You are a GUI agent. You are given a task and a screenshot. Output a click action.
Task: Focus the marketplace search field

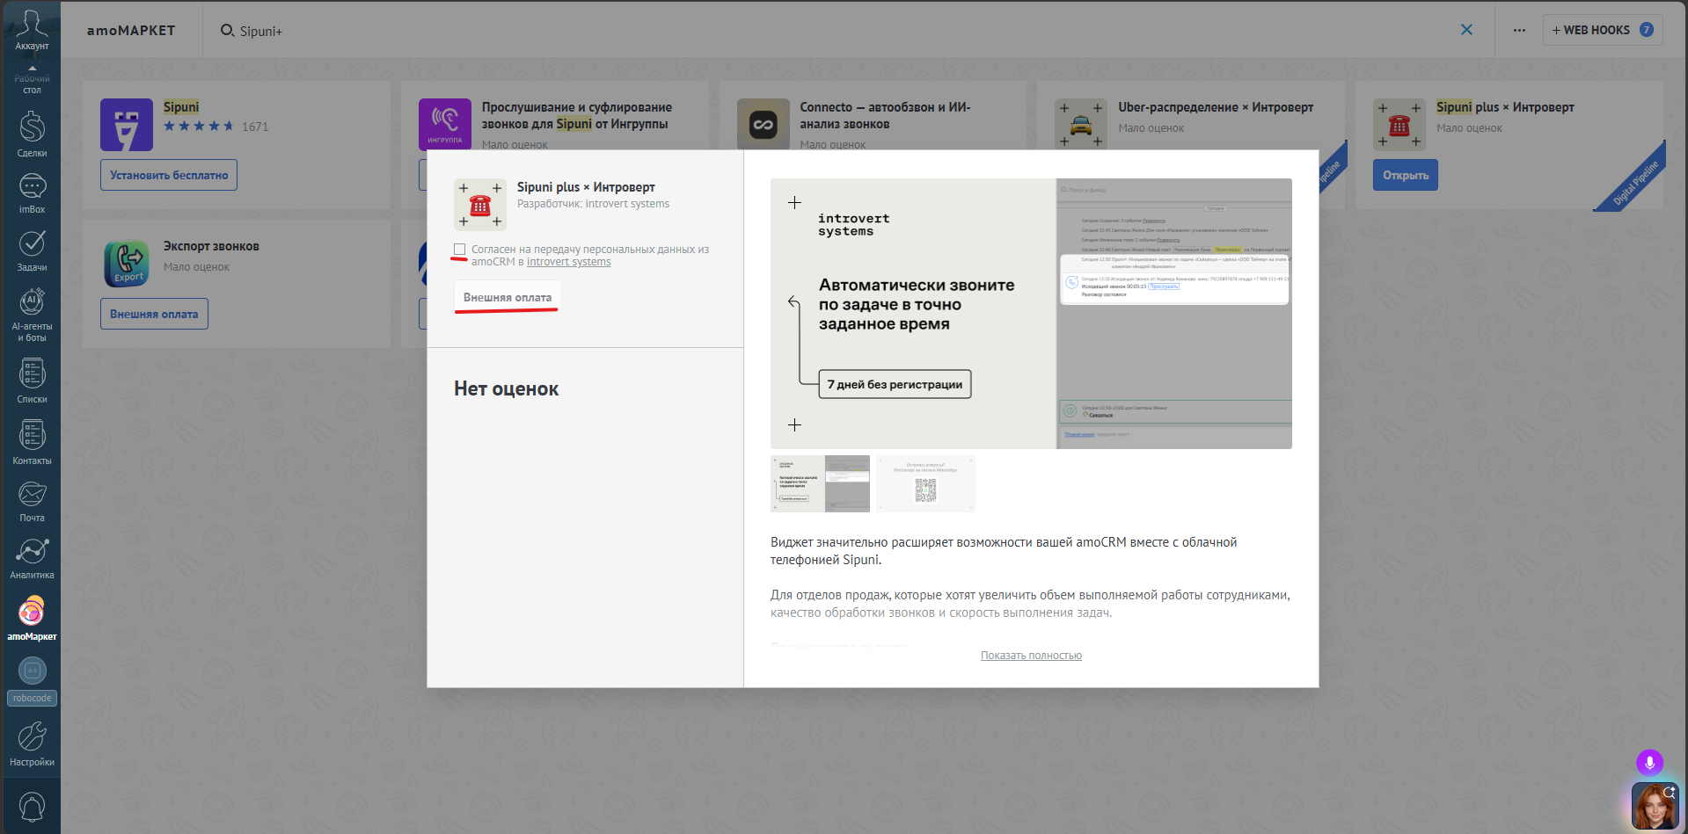coord(836,31)
